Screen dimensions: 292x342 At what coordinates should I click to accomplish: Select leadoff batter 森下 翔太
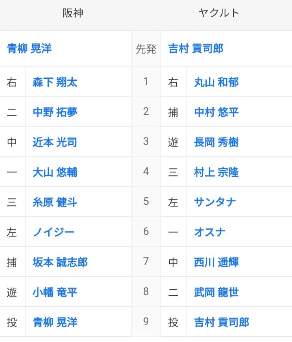pyautogui.click(x=55, y=82)
